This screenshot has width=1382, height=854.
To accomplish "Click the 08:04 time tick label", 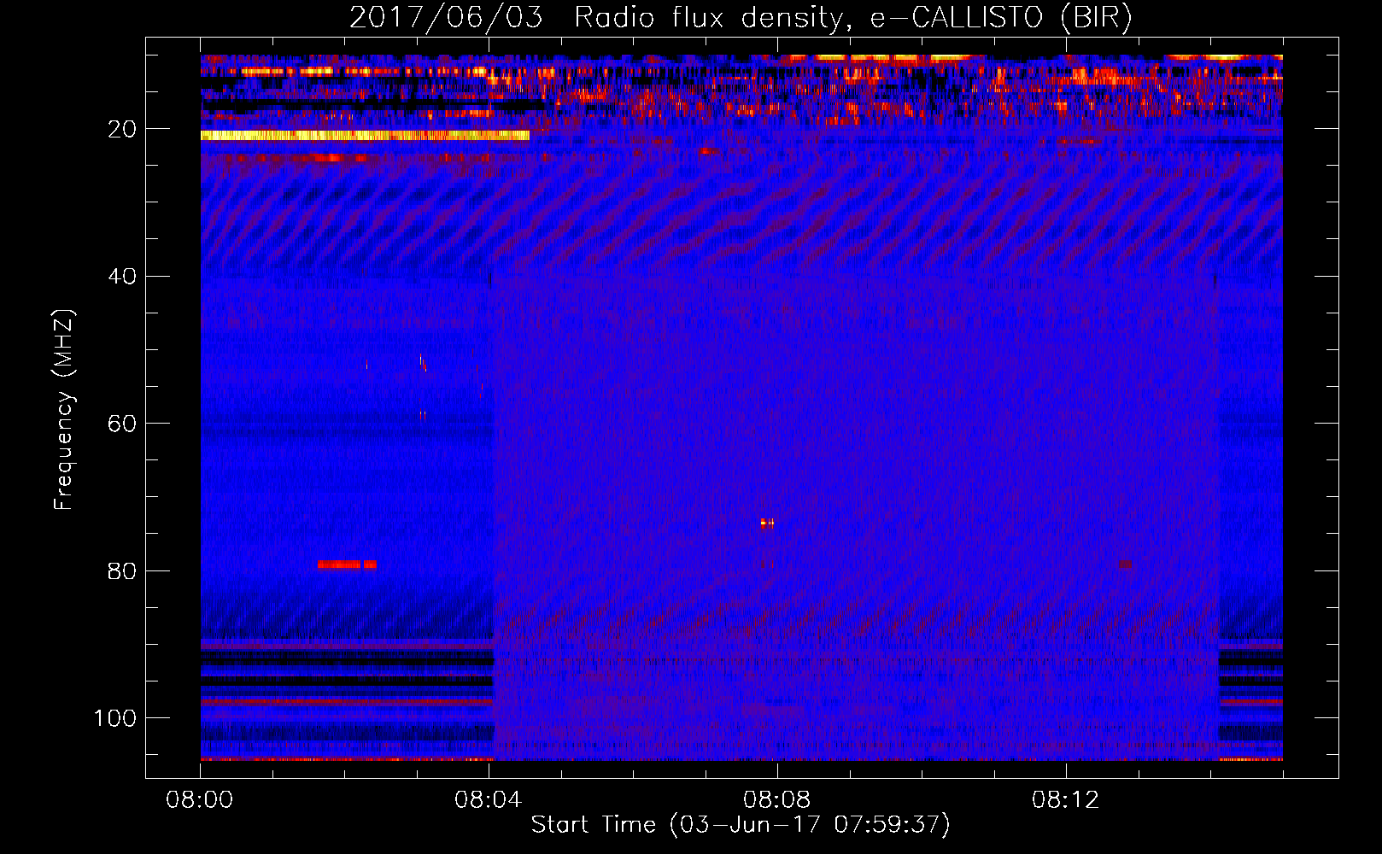I will coord(489,800).
